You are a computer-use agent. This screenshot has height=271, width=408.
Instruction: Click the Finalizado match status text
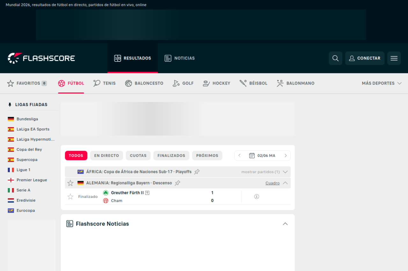coord(88,197)
